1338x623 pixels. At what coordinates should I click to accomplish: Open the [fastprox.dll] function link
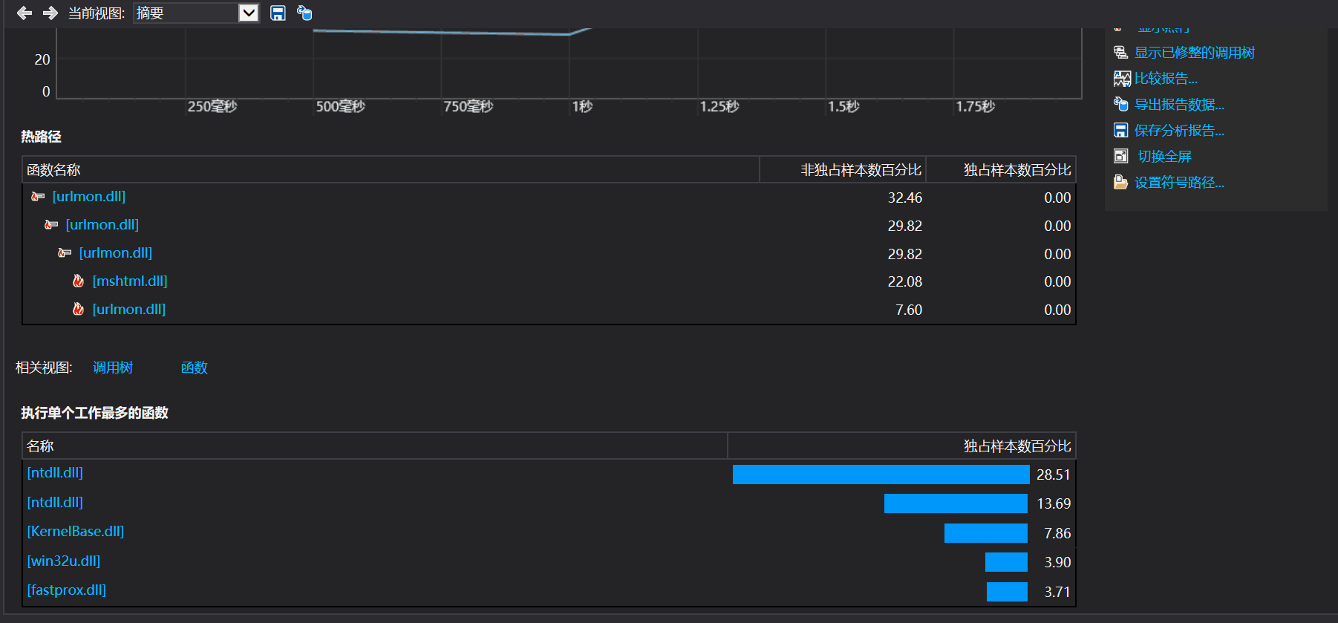[67, 590]
